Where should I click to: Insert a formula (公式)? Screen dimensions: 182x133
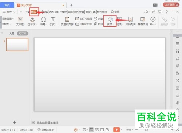coord(53,21)
